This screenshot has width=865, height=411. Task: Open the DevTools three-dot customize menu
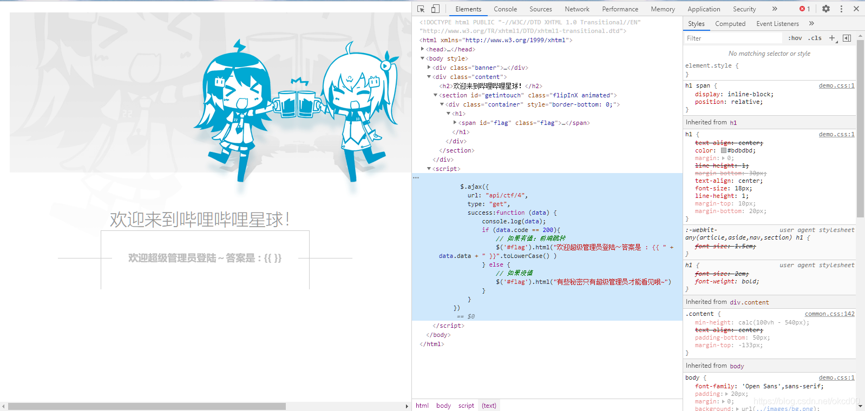click(841, 9)
